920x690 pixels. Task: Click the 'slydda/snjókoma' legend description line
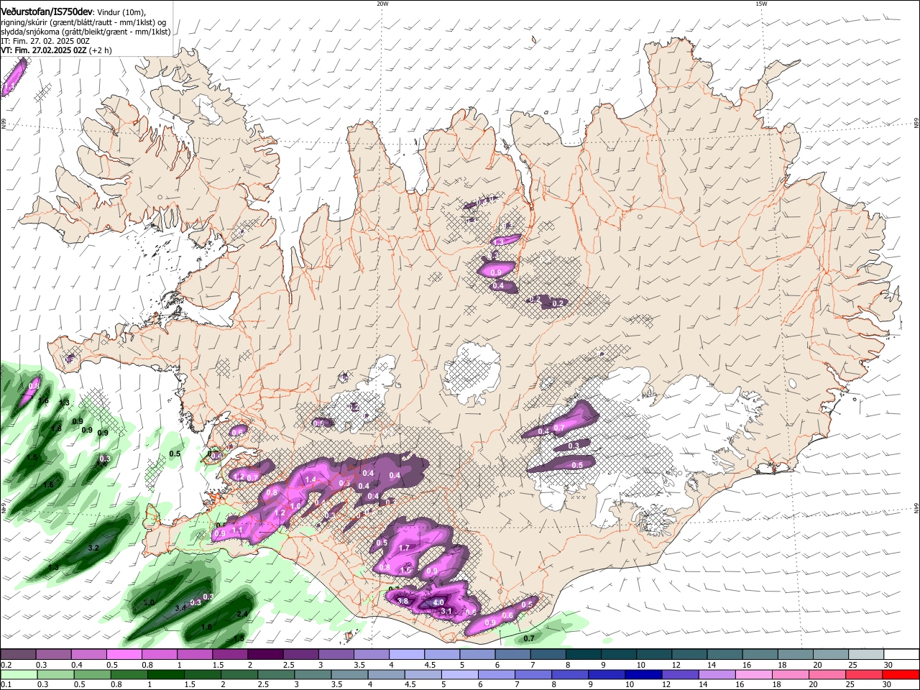click(x=86, y=32)
